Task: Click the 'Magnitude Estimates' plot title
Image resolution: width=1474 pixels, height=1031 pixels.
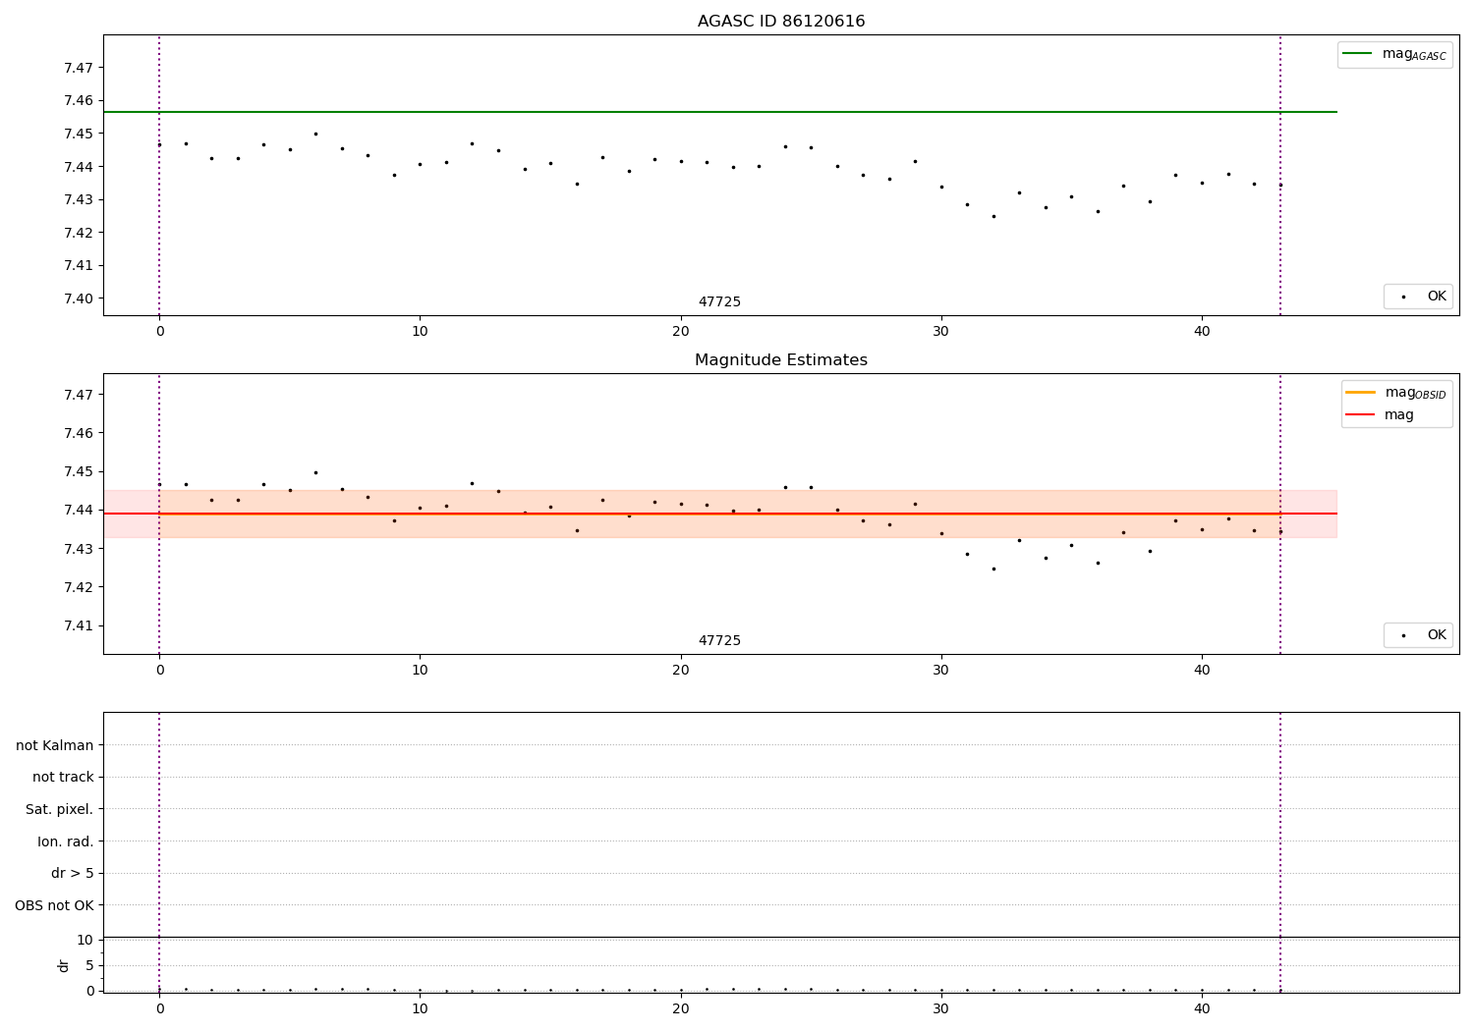Action: coord(781,360)
